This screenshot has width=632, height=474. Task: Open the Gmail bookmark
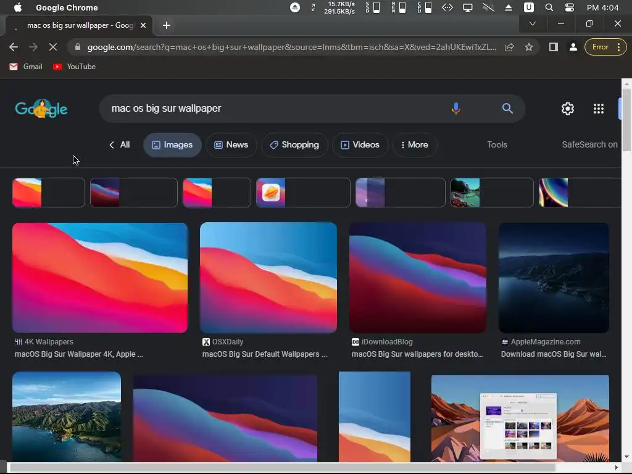[26, 67]
